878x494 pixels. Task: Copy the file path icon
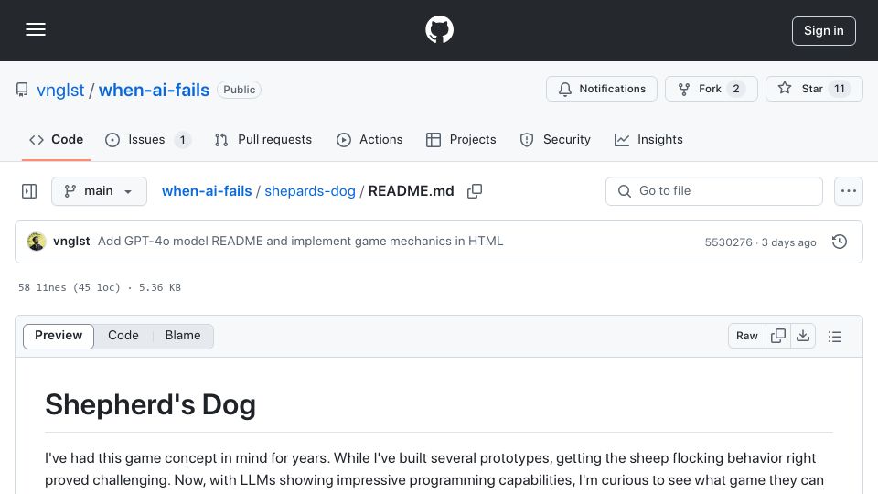click(475, 191)
